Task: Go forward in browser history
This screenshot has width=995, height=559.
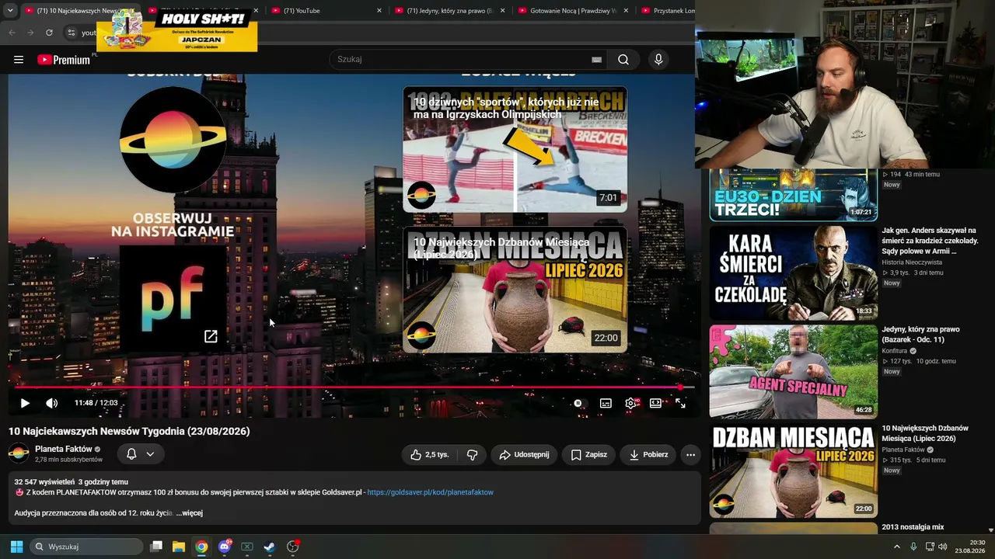Action: [x=30, y=33]
